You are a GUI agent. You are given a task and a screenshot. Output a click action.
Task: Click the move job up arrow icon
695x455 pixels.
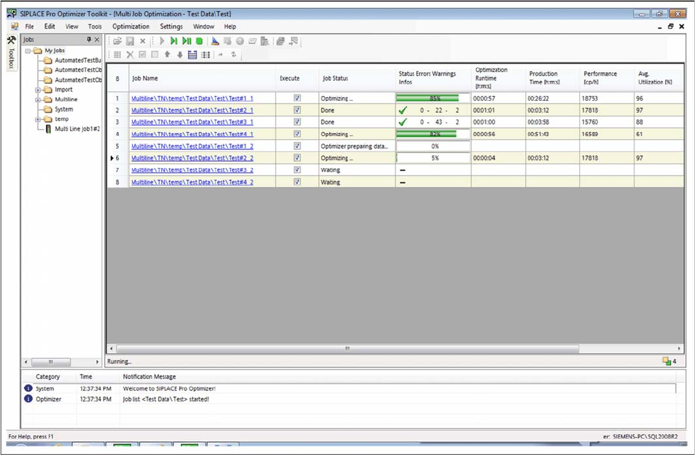[167, 54]
